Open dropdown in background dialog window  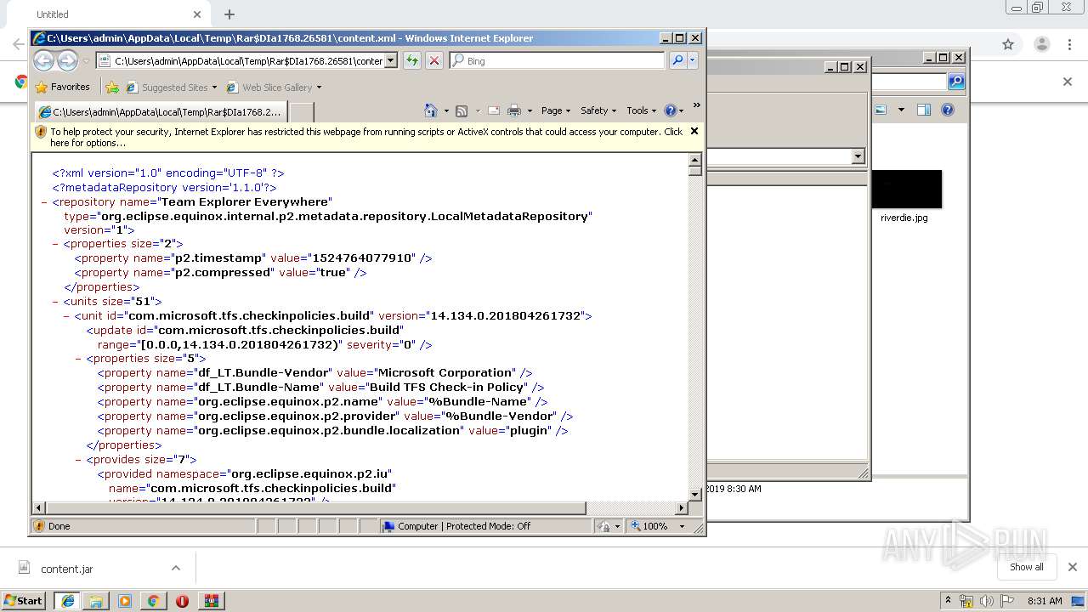click(858, 156)
